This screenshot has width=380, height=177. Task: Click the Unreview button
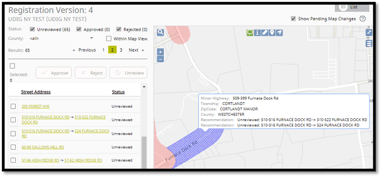coord(128,73)
